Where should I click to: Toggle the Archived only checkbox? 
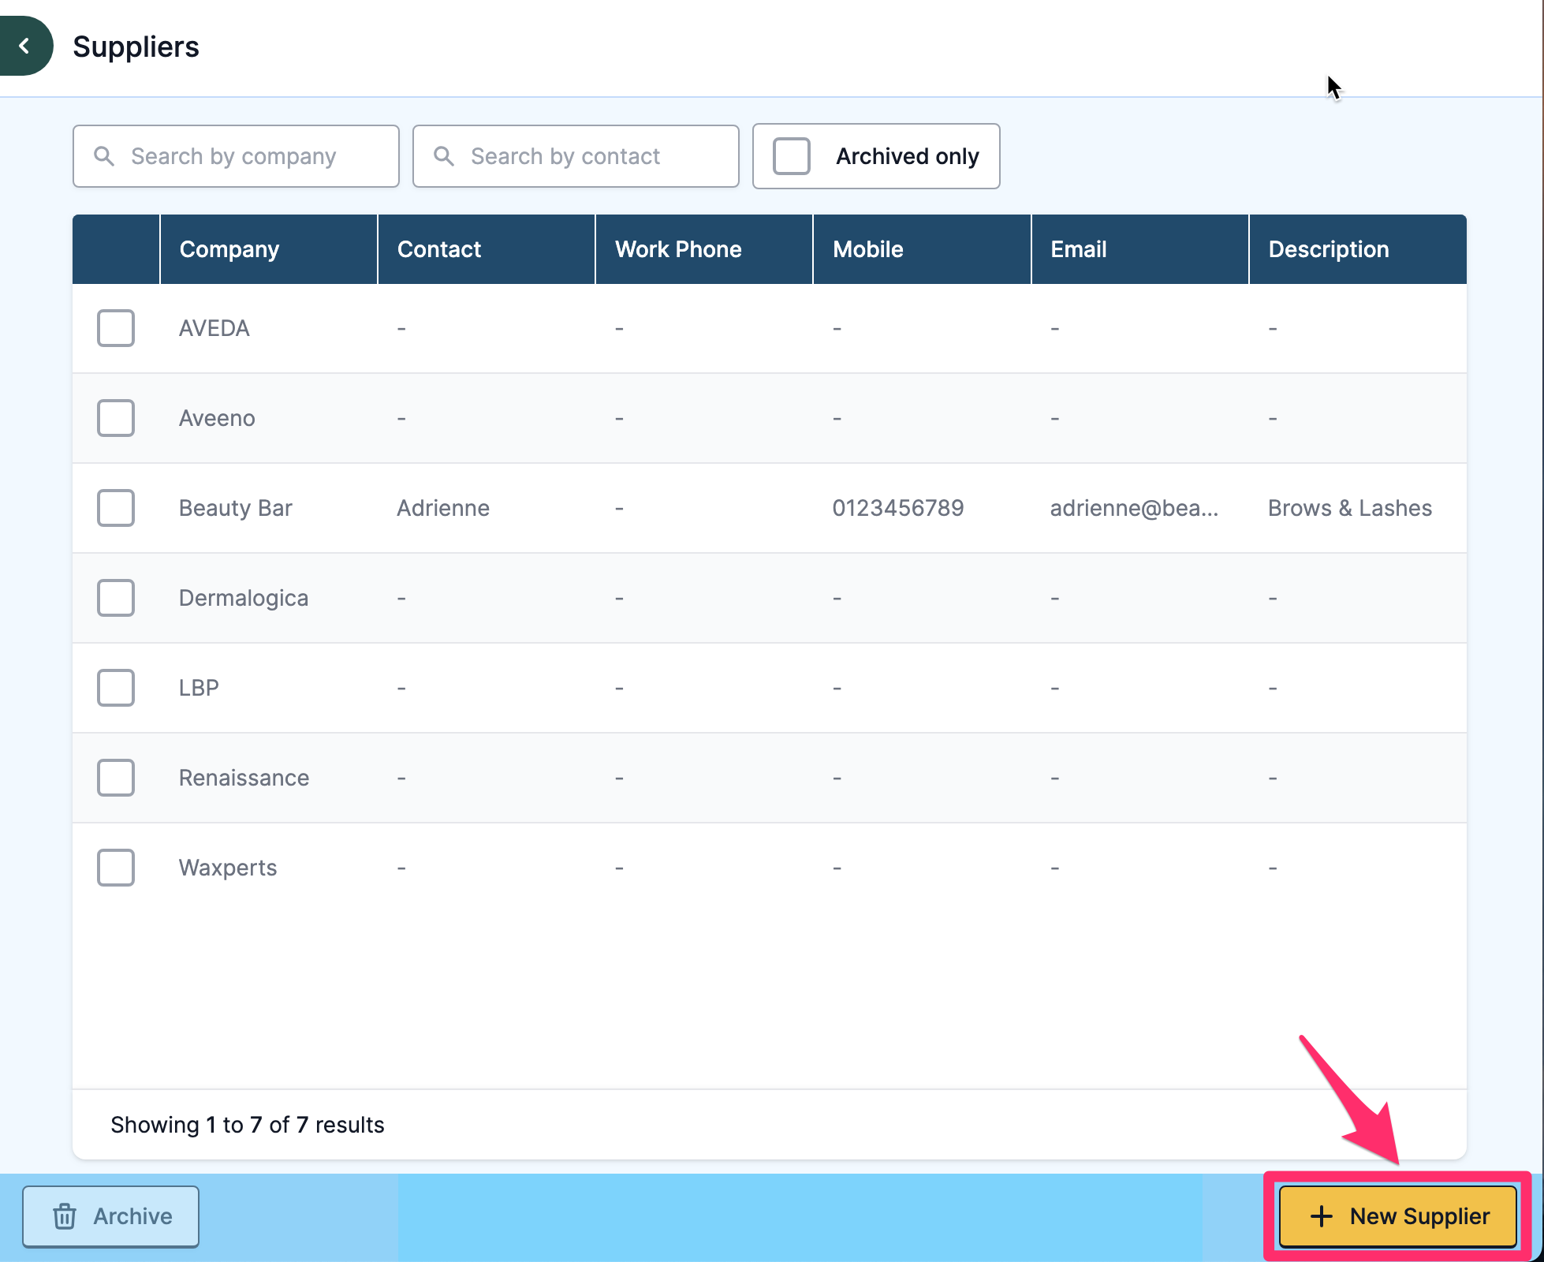point(792,156)
